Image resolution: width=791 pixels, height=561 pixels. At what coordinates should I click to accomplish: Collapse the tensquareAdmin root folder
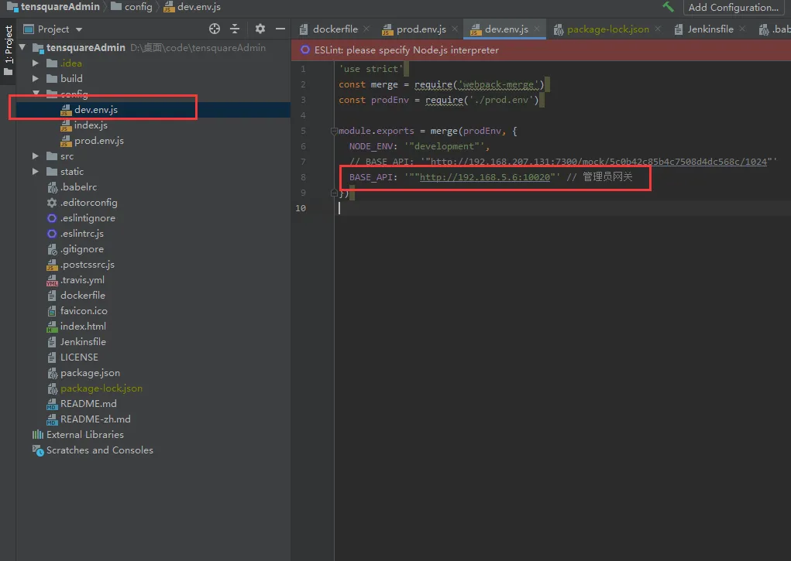tap(22, 48)
